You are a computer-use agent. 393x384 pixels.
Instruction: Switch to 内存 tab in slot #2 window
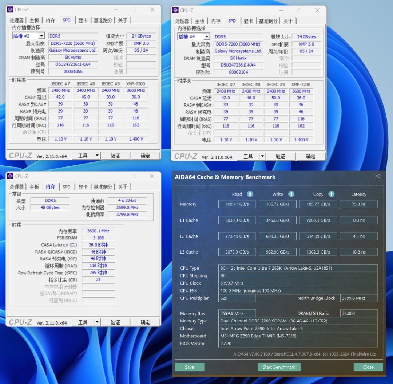pos(50,20)
